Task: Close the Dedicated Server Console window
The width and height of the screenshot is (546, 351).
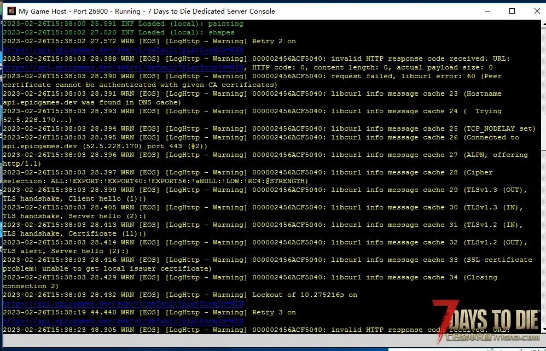Action: [x=537, y=11]
